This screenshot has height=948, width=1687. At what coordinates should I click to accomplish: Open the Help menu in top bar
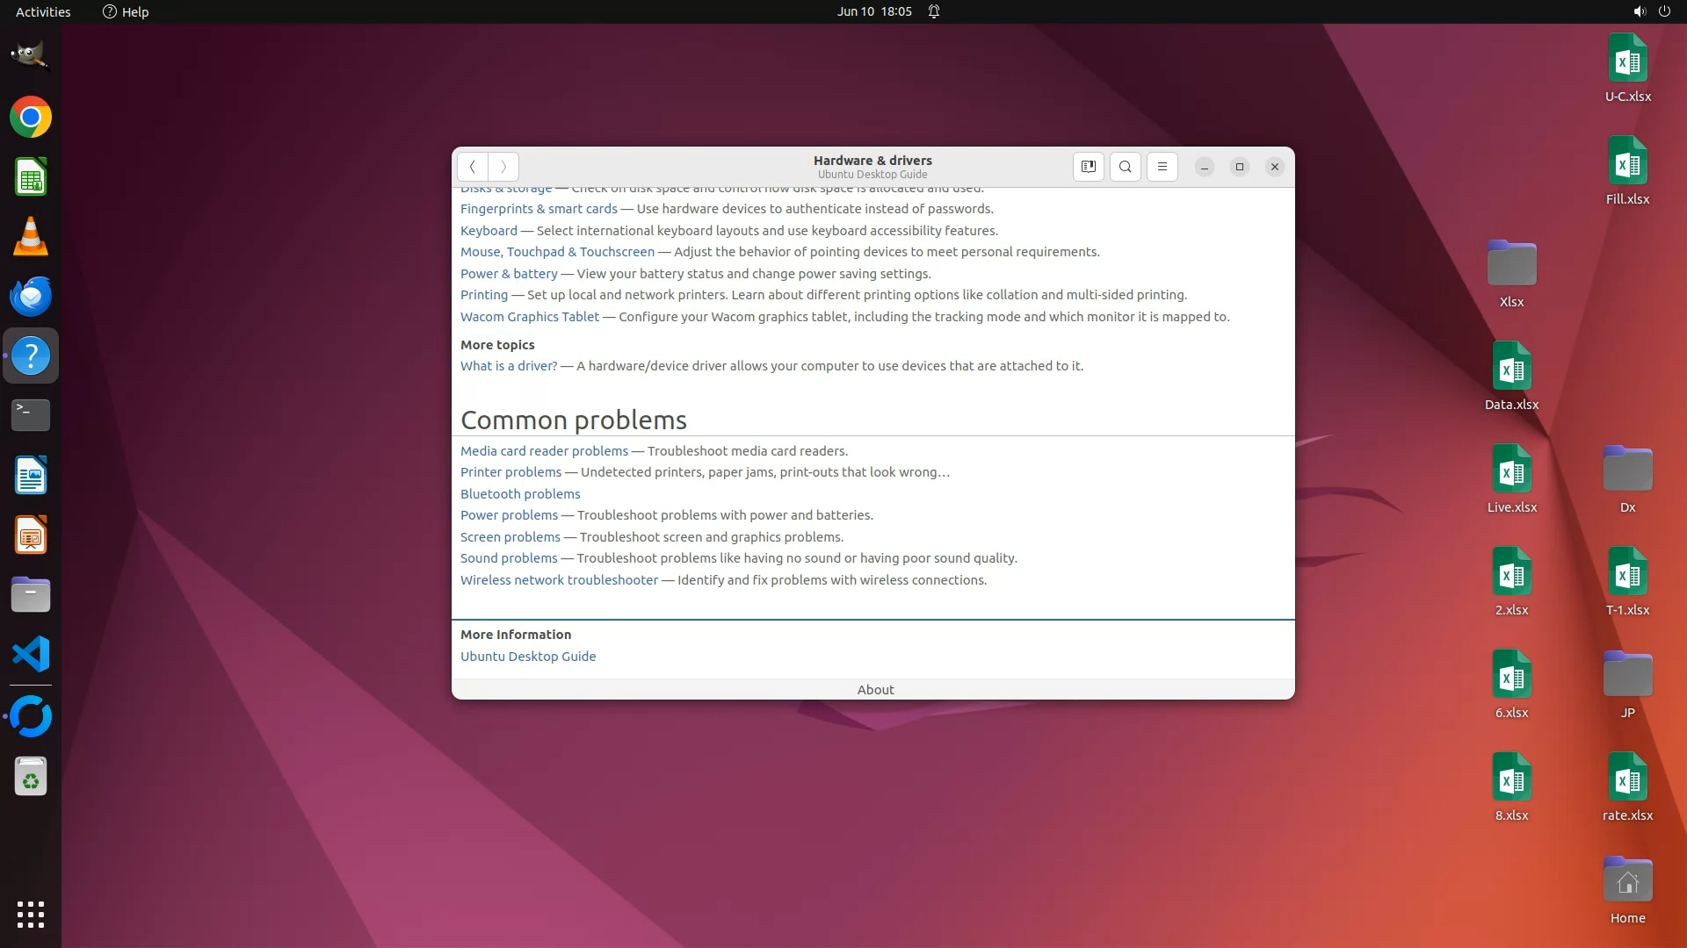point(126,11)
